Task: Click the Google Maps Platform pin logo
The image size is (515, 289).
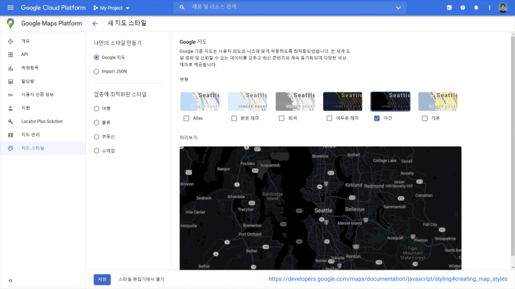Action: (x=10, y=23)
